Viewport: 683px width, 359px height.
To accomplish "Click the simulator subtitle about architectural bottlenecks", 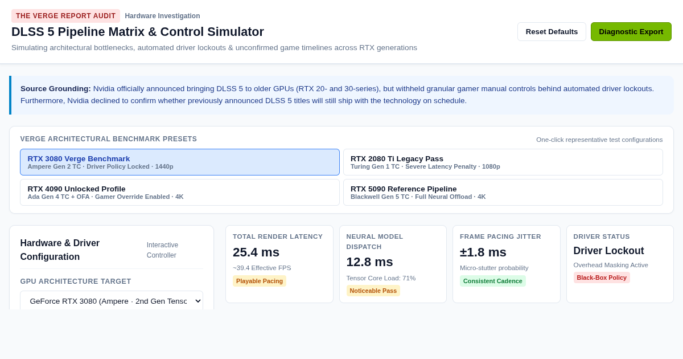I will [x=214, y=48].
